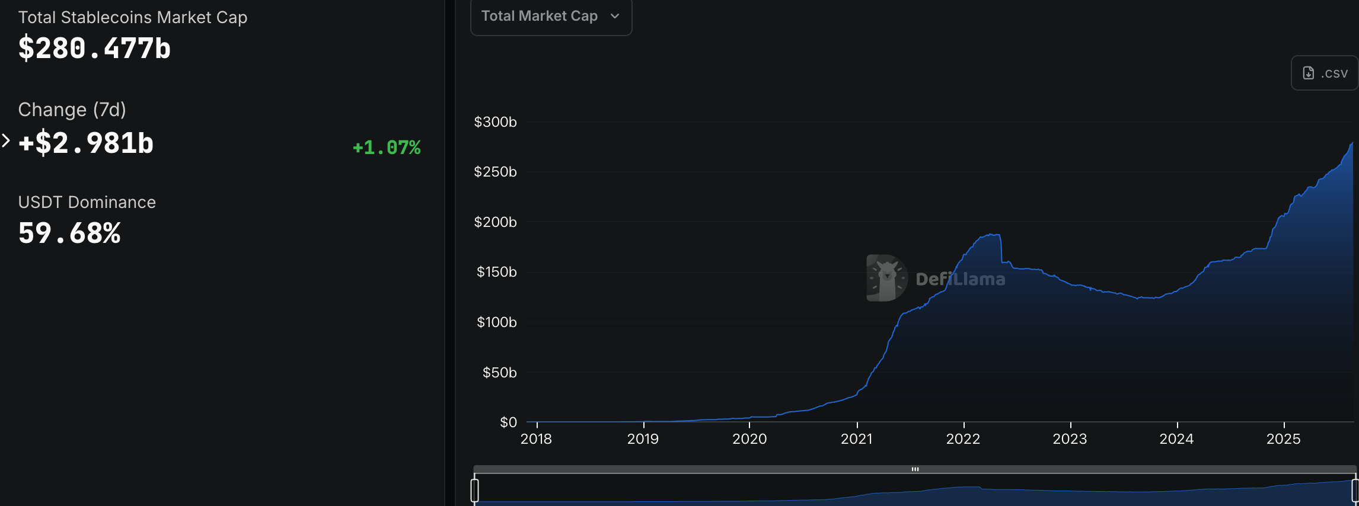Screen dimensions: 1359x506
Task: Select the 2023 label on the x-axis
Action: 1070,439
